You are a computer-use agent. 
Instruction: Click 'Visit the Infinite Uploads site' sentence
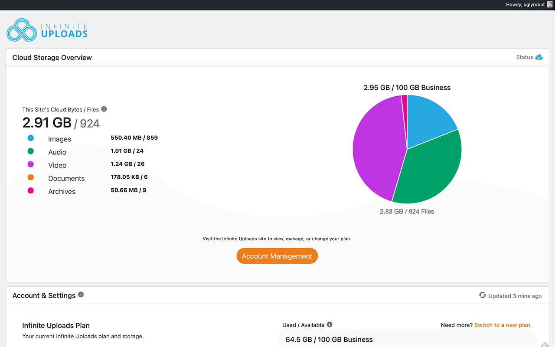(277, 239)
